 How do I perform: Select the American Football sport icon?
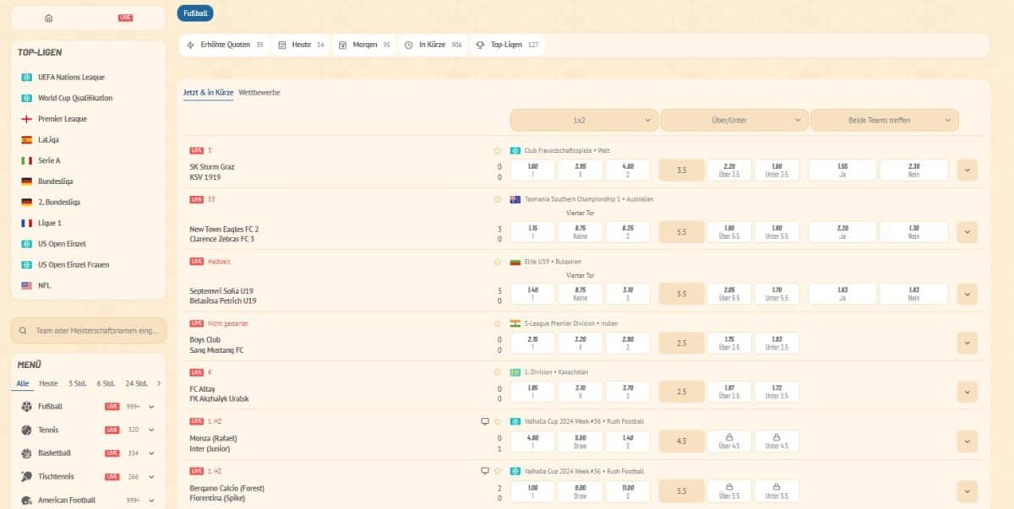tap(25, 500)
